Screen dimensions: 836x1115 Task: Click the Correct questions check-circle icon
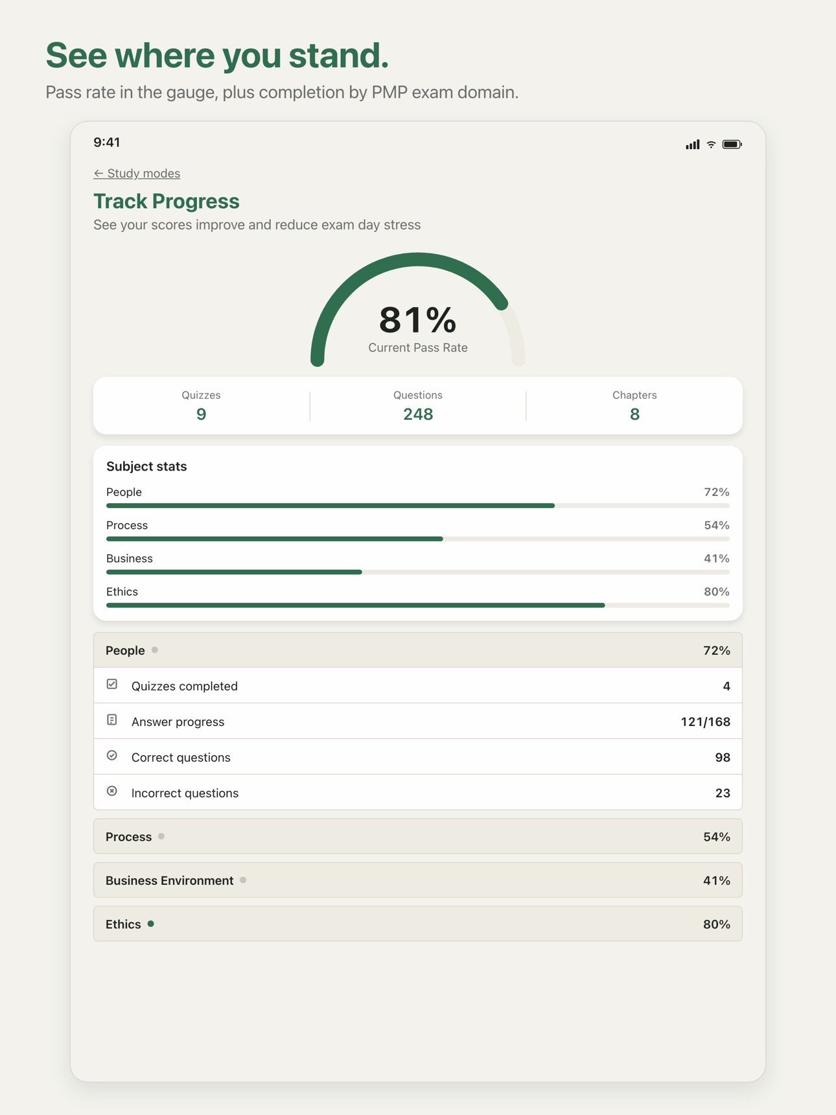click(112, 756)
